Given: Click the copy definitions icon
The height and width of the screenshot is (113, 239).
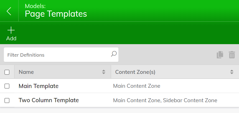Looking at the screenshot, I should pos(220,55).
